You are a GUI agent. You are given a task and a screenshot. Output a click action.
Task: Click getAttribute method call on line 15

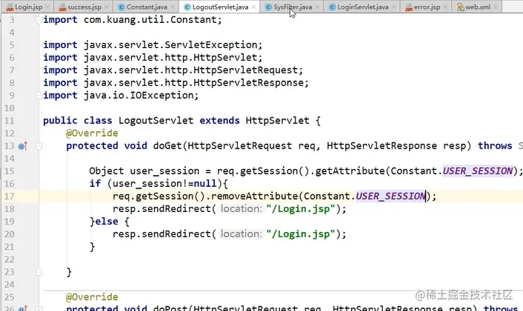click(350, 171)
